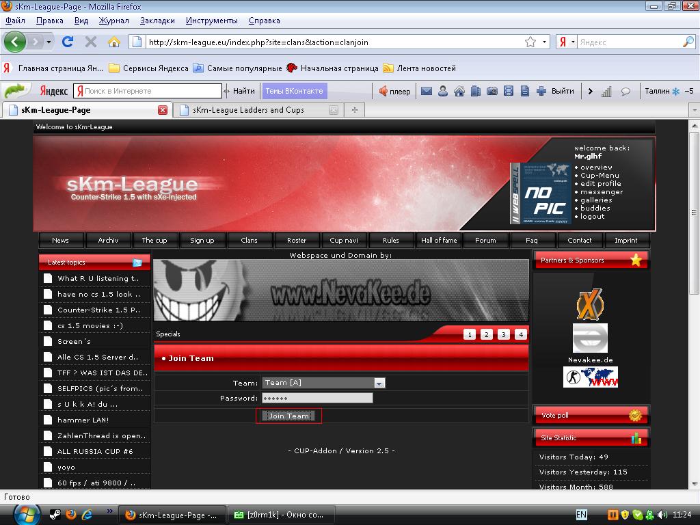
Task: Select Specials page 3 button
Action: (504, 334)
